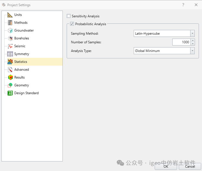This screenshot has width=202, height=171.
Task: Click the Number of Samples input field
Action: point(181,42)
